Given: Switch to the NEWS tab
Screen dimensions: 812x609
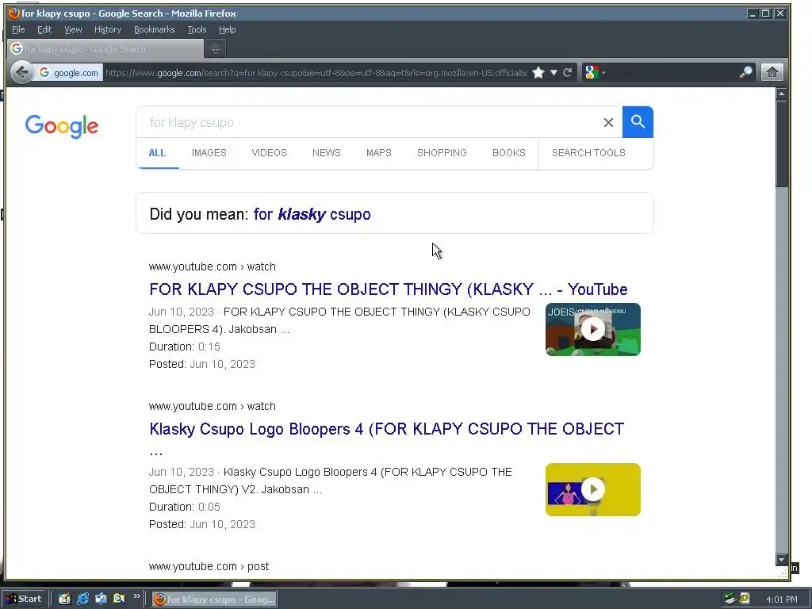Looking at the screenshot, I should coord(326,153).
